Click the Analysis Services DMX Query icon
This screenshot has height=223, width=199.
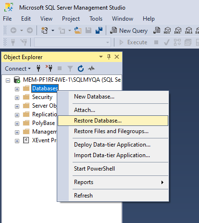178,30
